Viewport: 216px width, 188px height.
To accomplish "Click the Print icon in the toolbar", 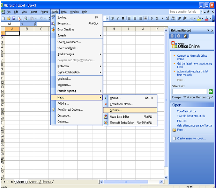I will (25, 19).
